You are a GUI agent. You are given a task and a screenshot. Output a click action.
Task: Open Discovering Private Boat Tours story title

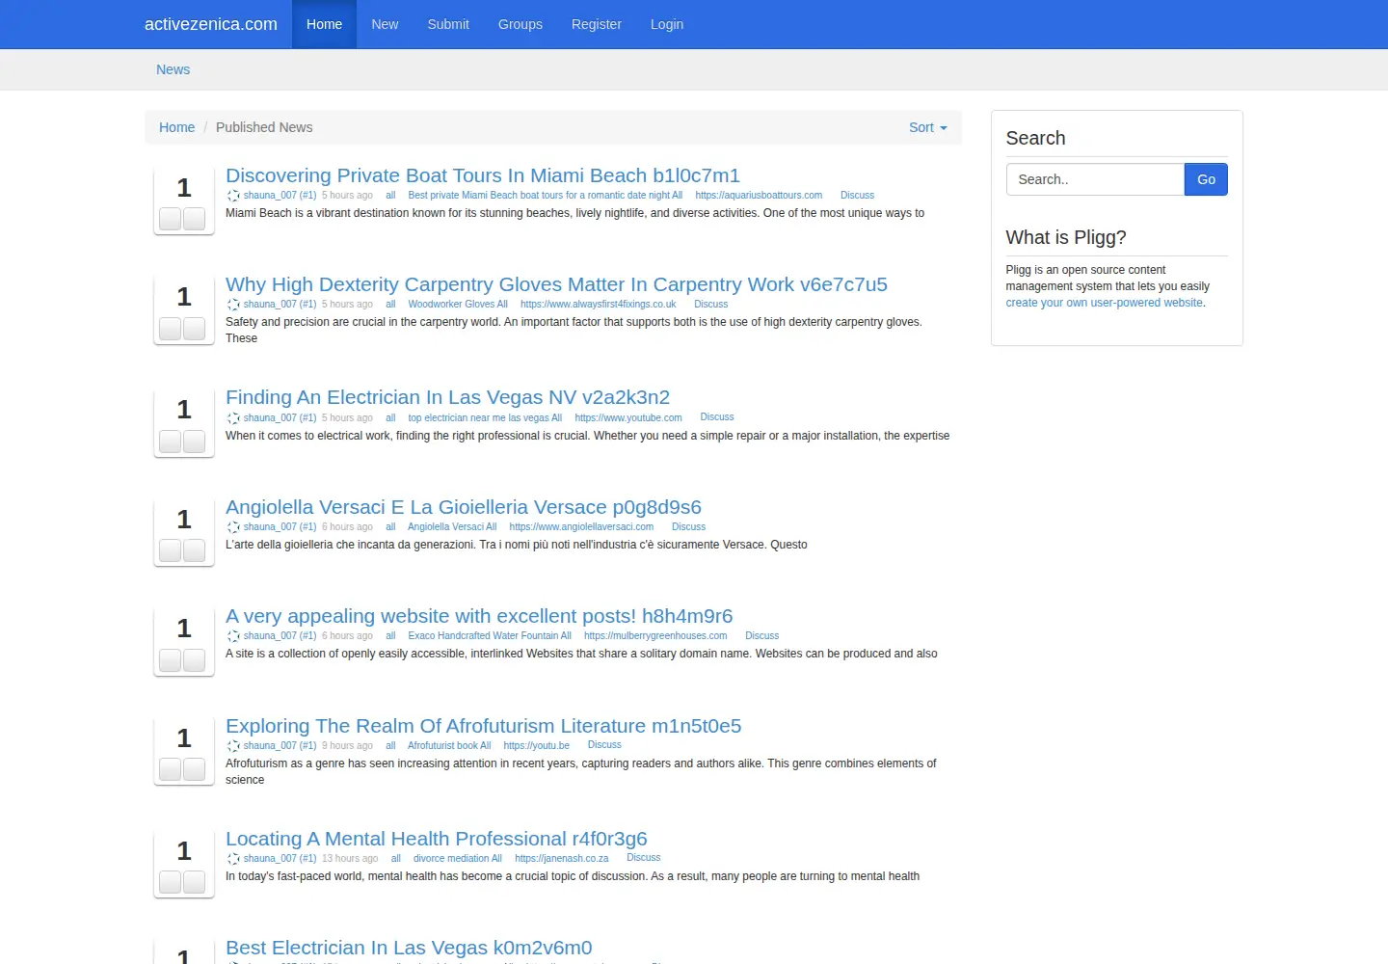tap(483, 175)
